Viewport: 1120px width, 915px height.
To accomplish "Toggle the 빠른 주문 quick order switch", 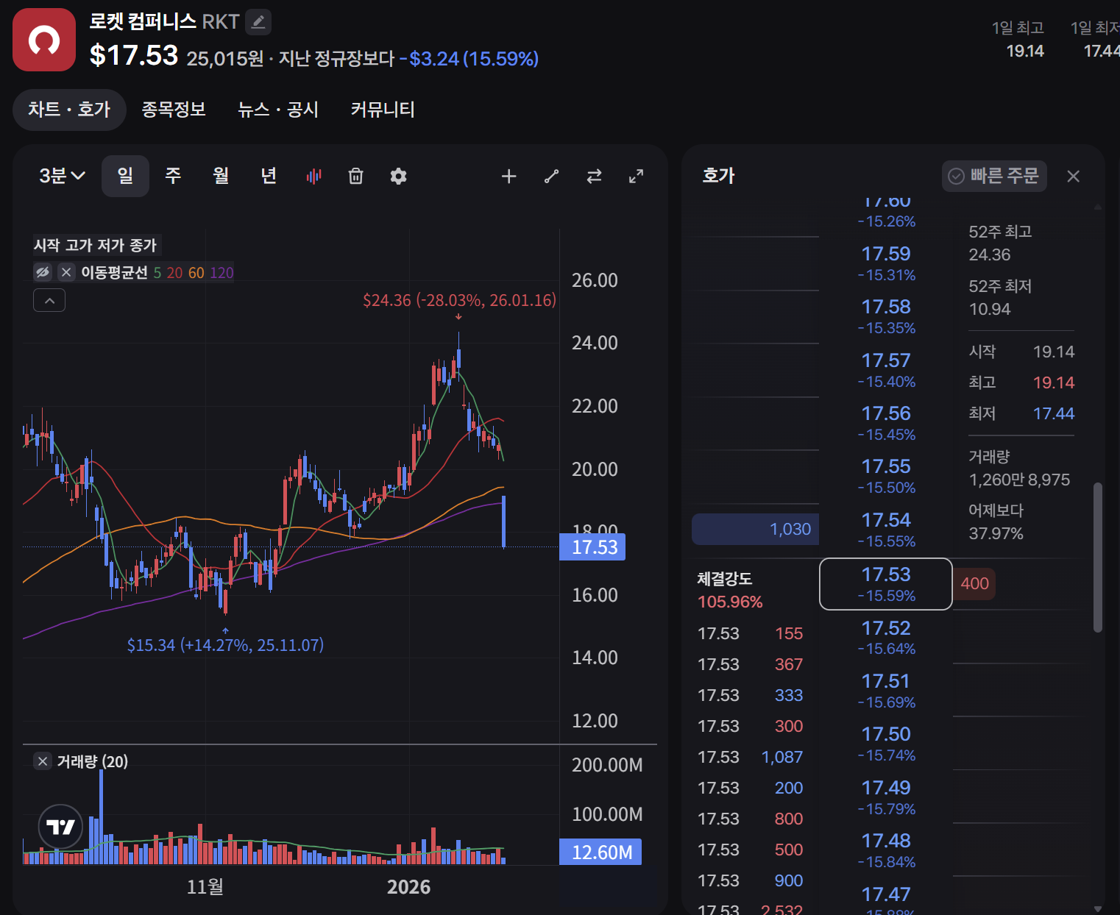I will (x=994, y=176).
